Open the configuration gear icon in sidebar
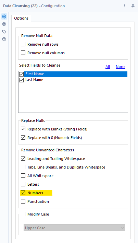 point(4,16)
